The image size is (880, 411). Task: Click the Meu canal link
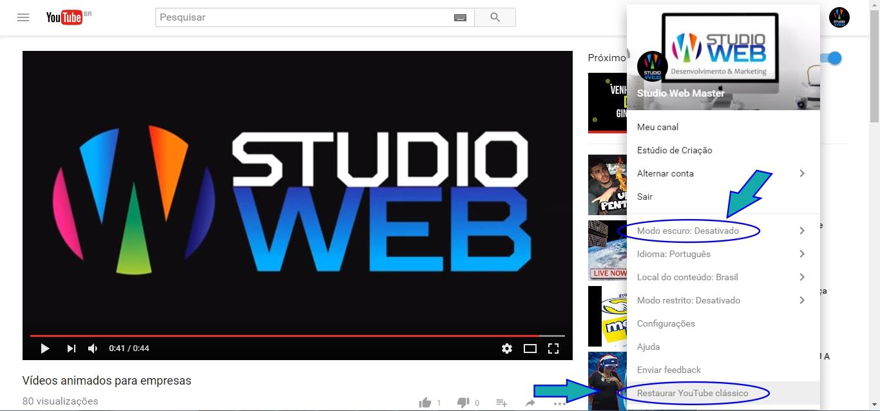pyautogui.click(x=658, y=127)
